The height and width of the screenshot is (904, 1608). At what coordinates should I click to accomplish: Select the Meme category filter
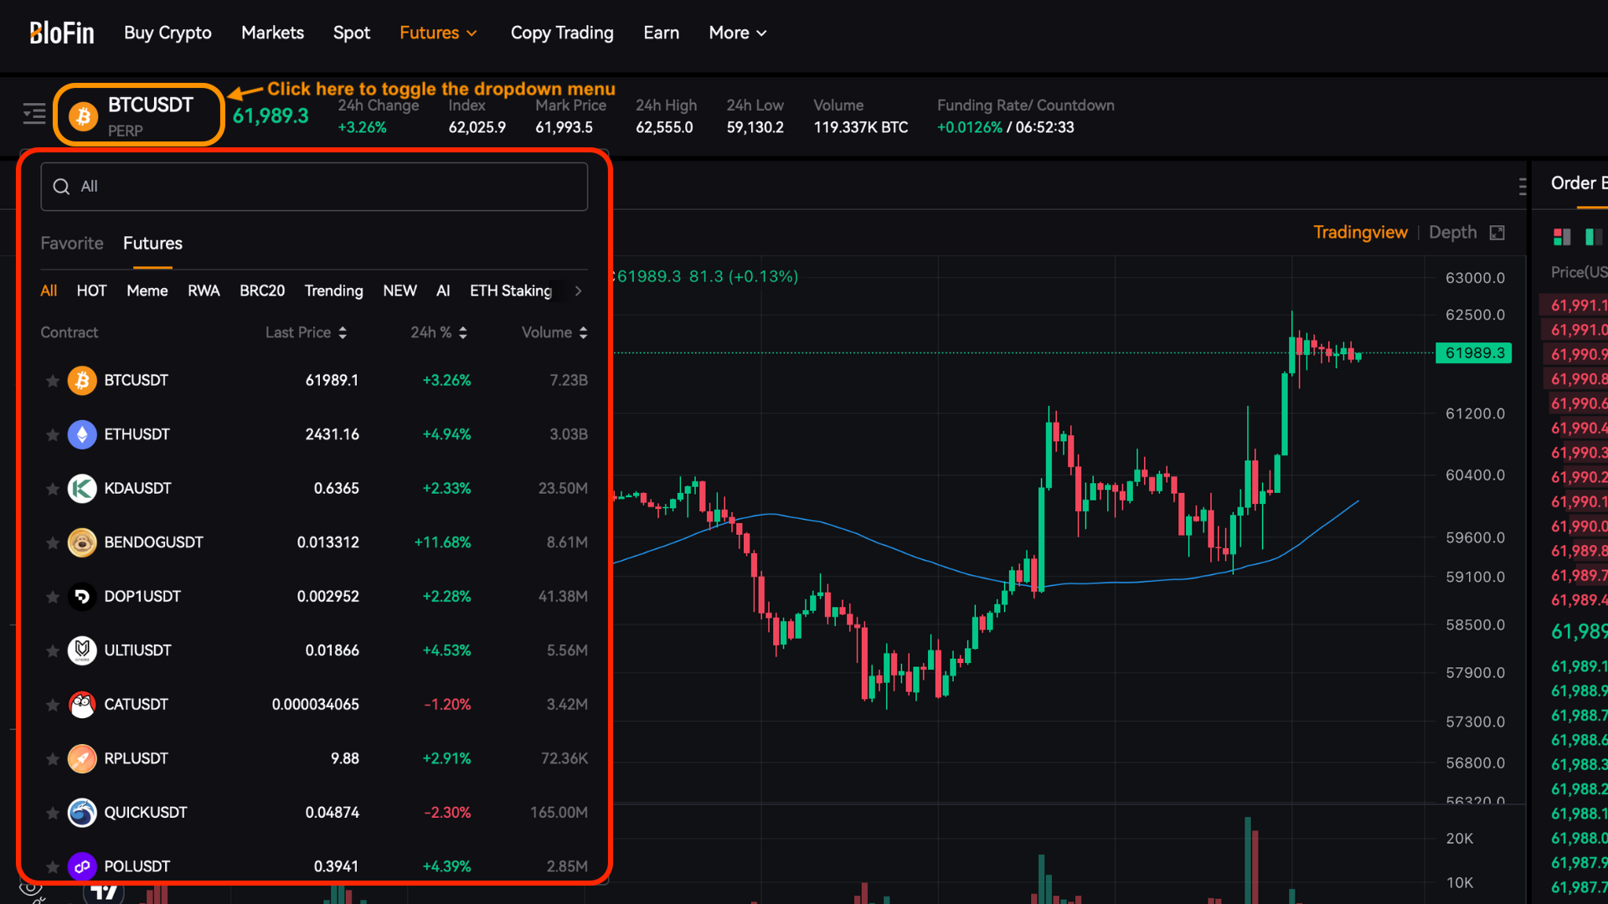147,290
